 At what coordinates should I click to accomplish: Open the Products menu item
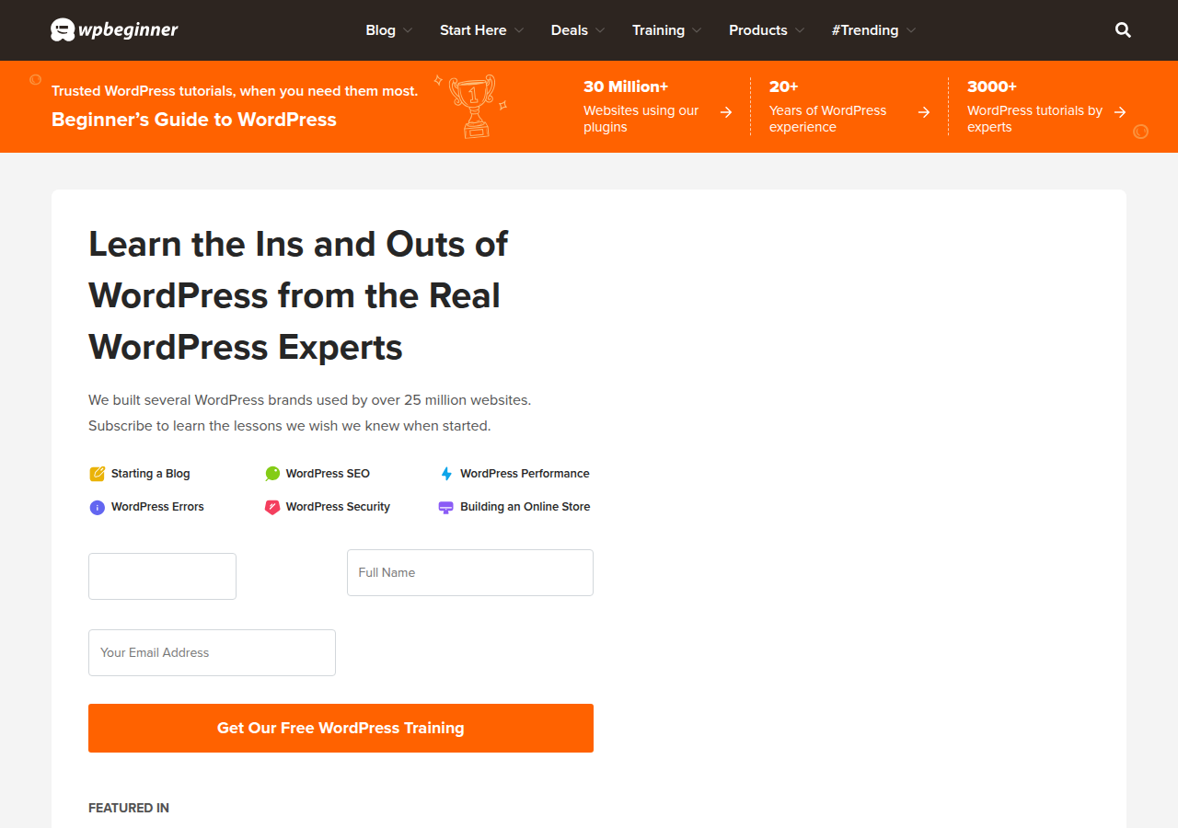click(x=758, y=30)
